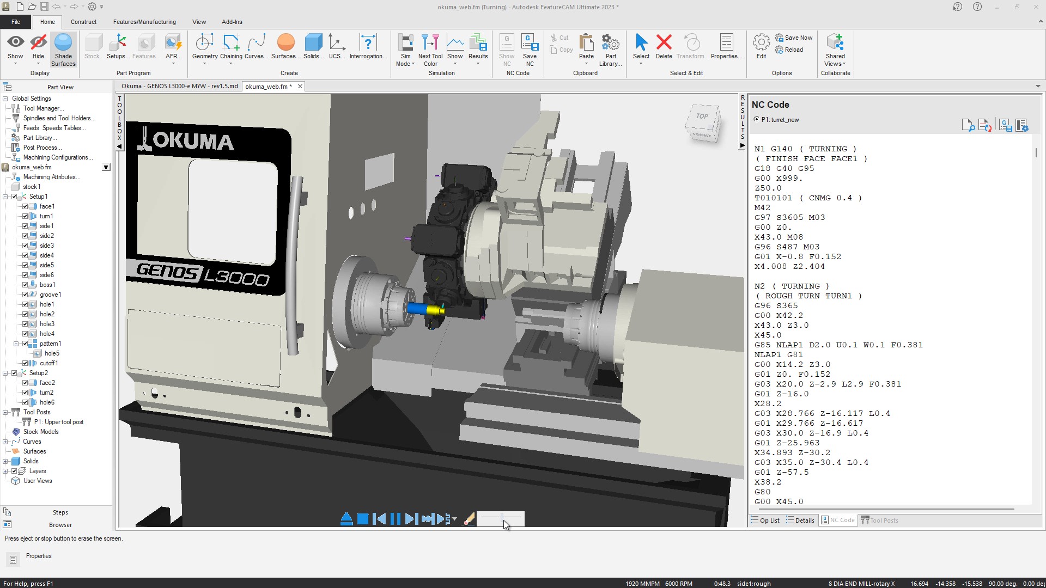
Task: Toggle the groove1 feature checkbox
Action: coord(25,295)
